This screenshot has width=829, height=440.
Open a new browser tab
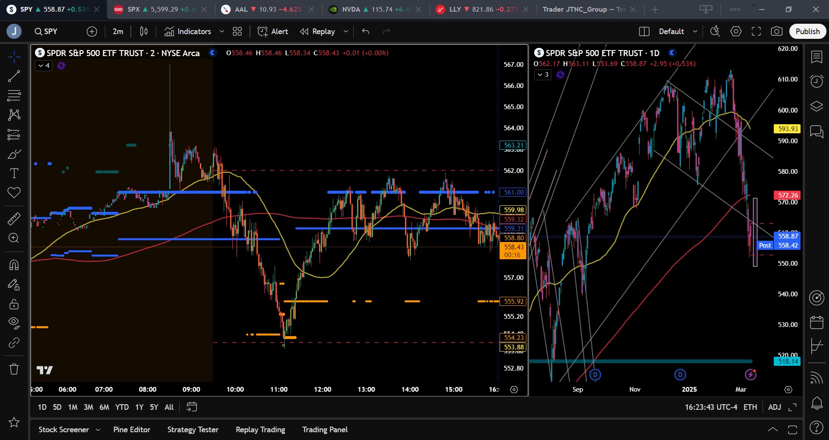click(655, 9)
